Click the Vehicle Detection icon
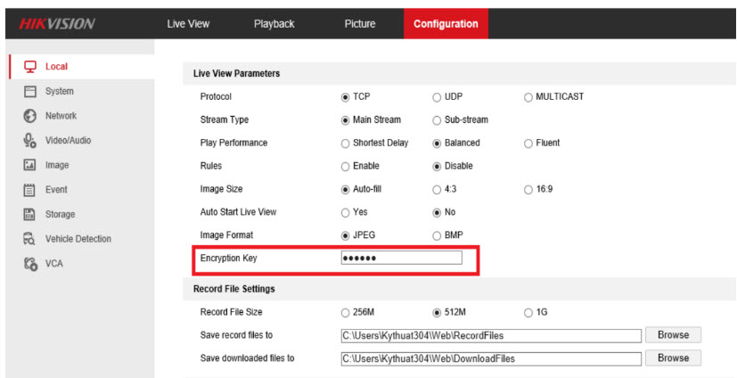This screenshot has width=737, height=378. [x=29, y=239]
